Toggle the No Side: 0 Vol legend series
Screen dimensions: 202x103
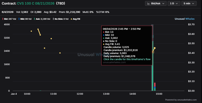click(x=61, y=19)
